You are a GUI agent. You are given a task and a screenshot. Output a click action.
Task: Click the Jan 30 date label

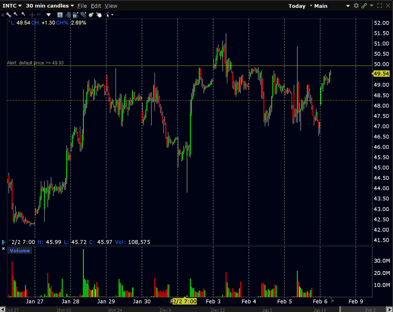tap(142, 301)
